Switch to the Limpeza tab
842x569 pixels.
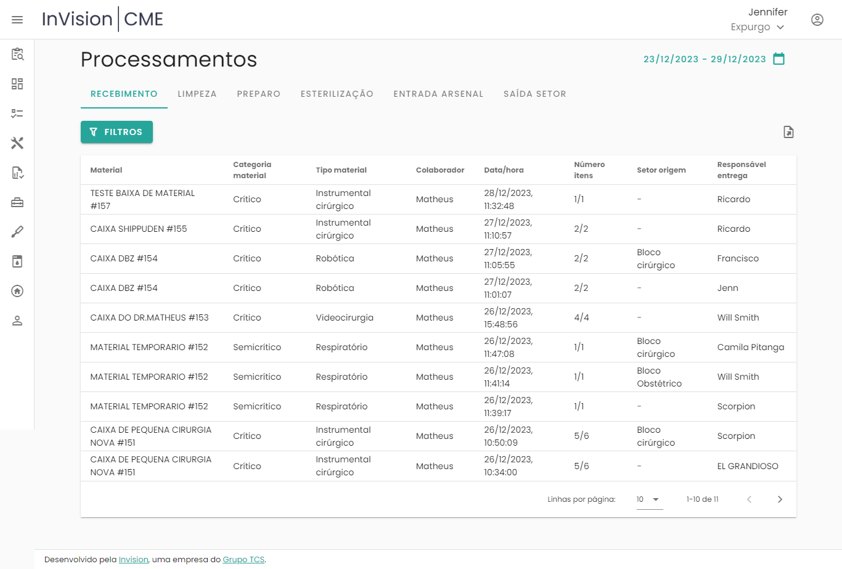(x=197, y=94)
